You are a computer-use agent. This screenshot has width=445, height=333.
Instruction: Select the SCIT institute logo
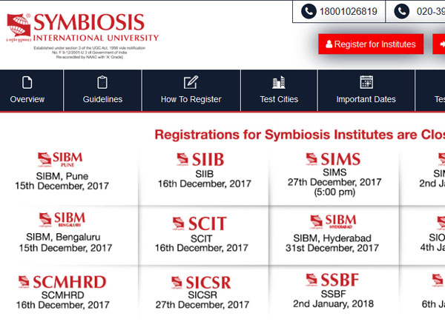[200, 223]
